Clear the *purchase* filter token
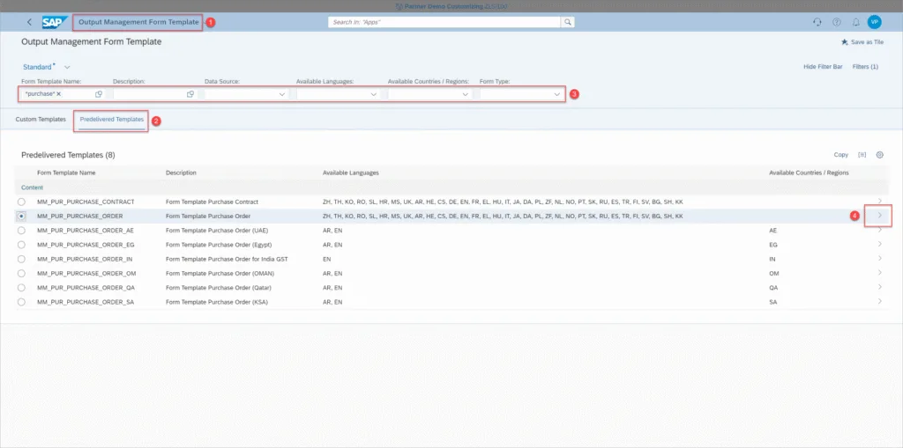The width and height of the screenshot is (903, 448). pos(59,94)
